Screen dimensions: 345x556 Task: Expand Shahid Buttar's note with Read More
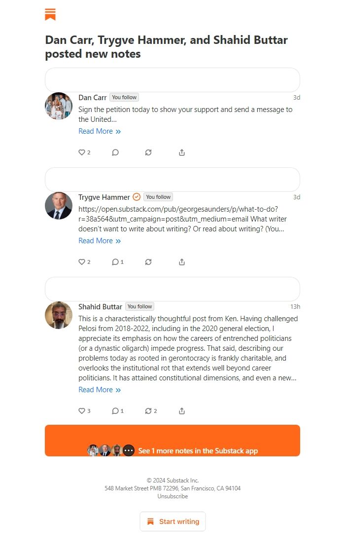(x=100, y=390)
